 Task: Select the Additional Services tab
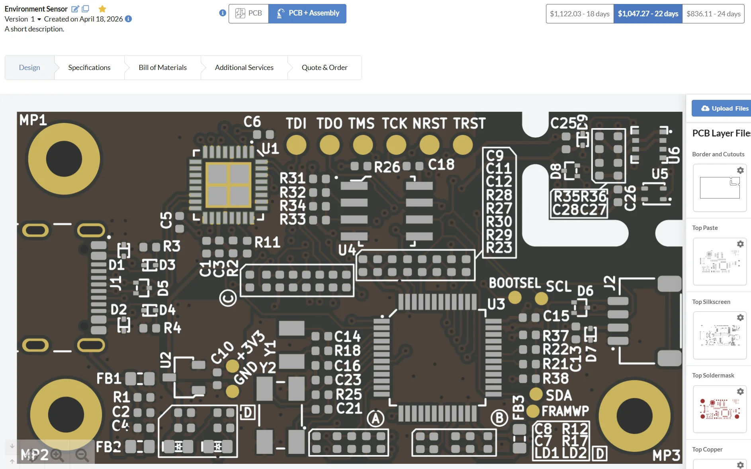coord(244,68)
